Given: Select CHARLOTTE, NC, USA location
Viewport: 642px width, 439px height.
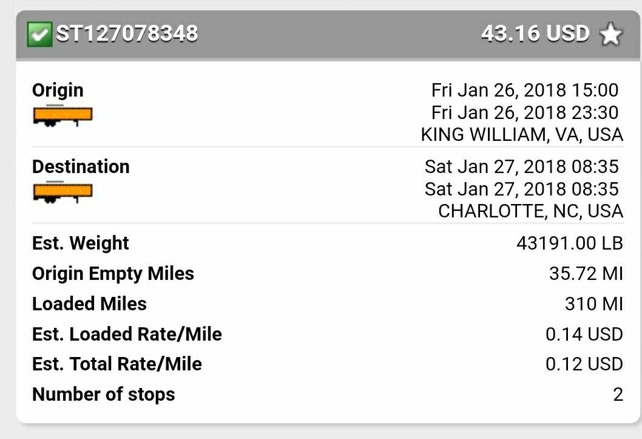Looking at the screenshot, I should point(530,211).
